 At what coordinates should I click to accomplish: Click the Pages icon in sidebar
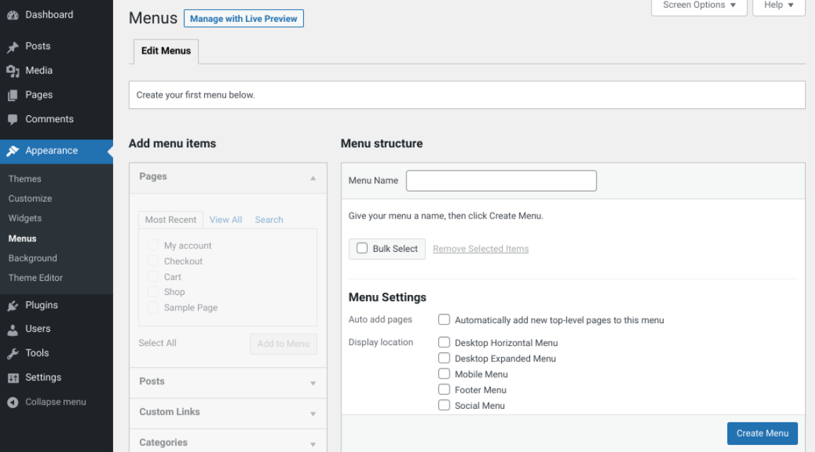pyautogui.click(x=13, y=95)
